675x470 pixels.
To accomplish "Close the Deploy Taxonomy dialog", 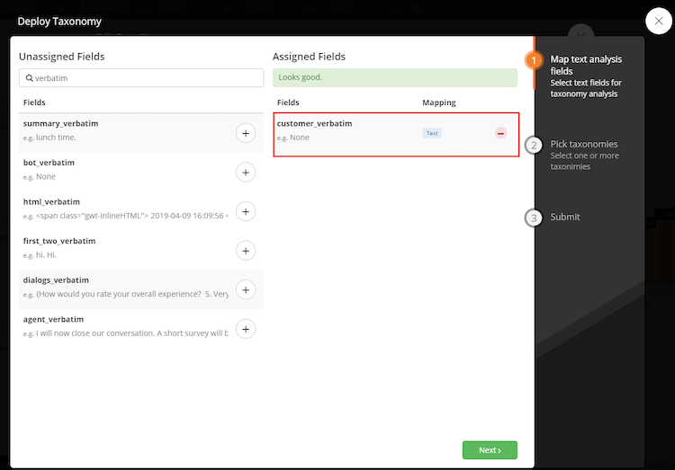I will pos(659,21).
